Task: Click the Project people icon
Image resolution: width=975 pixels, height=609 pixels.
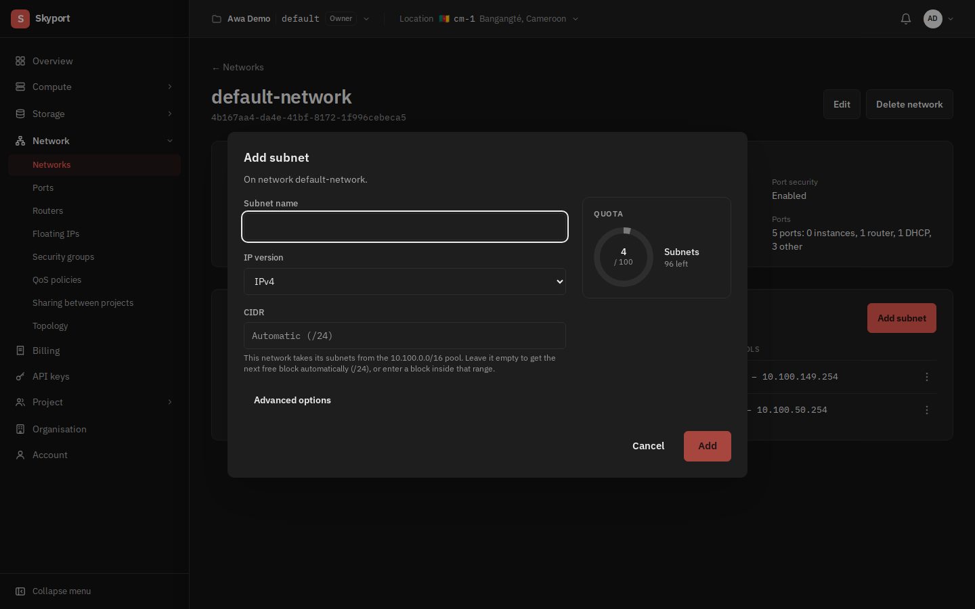Action: pos(20,402)
